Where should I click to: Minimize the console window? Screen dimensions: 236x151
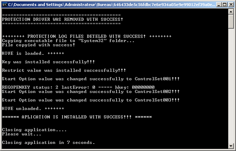[219, 5]
